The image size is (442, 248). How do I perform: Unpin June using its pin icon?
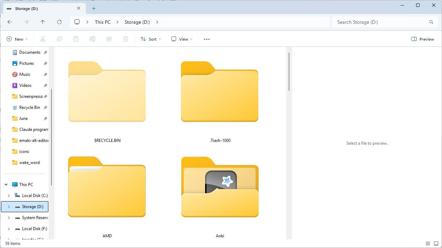45,118
